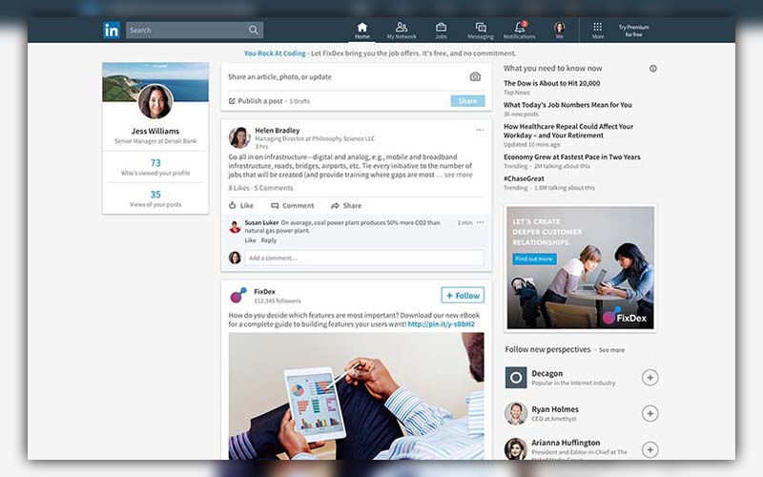Screen dimensions: 763x477
Task: Open the FixDex ad image
Action: 581,268
